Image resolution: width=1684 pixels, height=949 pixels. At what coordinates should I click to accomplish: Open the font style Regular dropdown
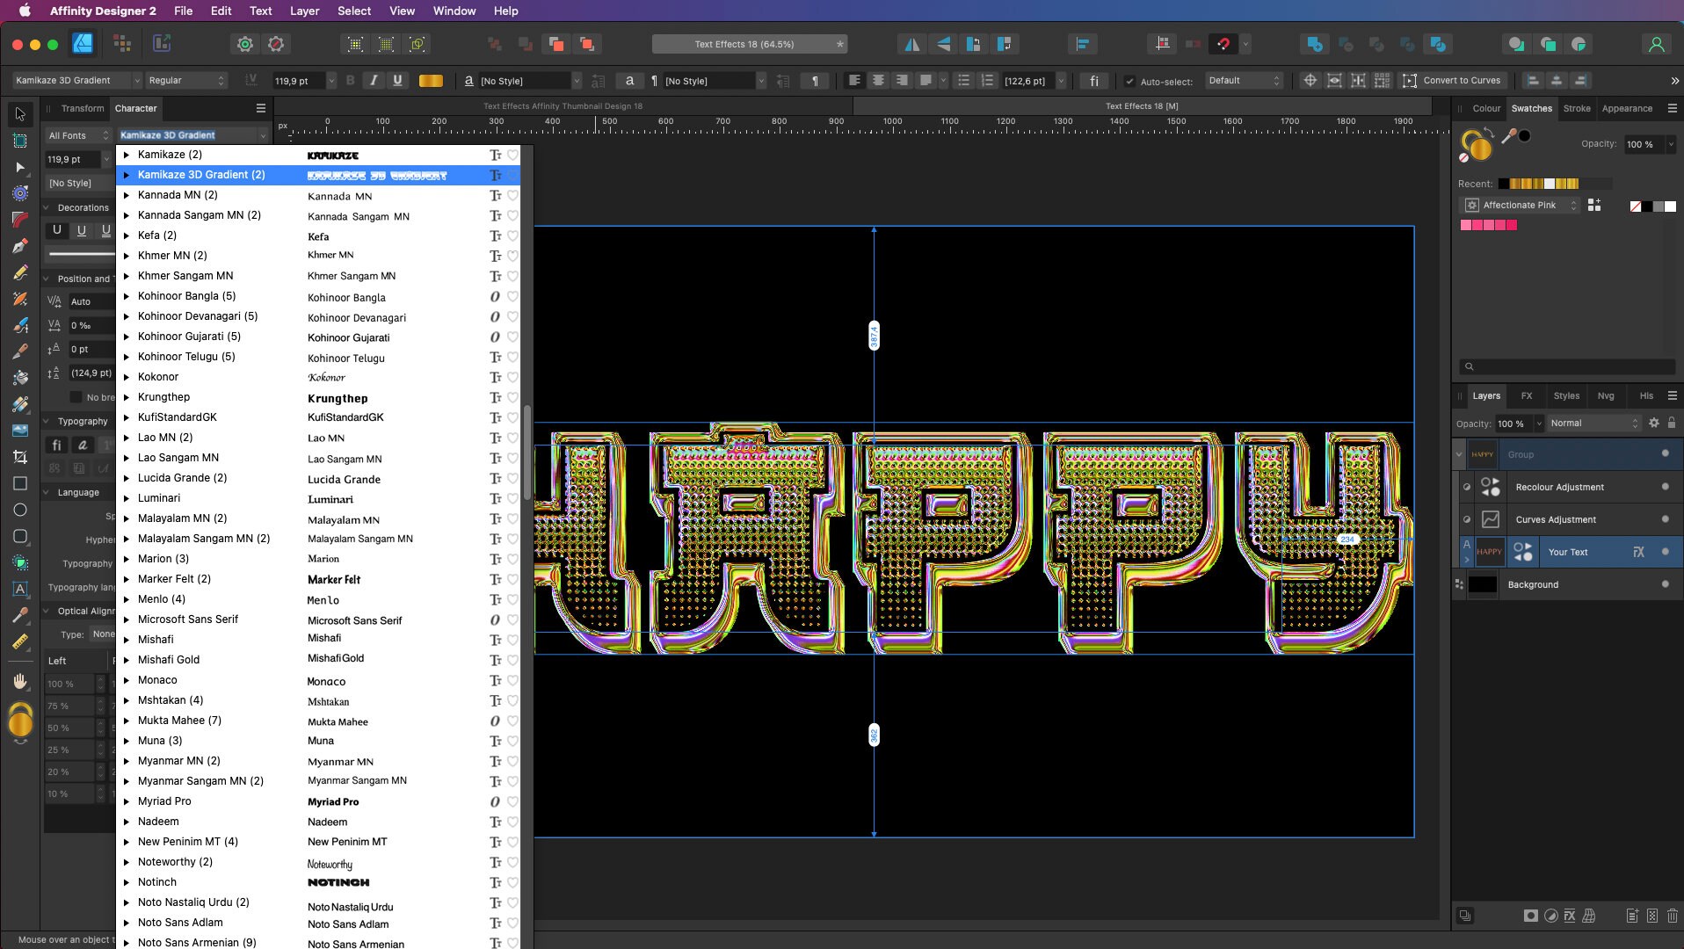tap(186, 80)
